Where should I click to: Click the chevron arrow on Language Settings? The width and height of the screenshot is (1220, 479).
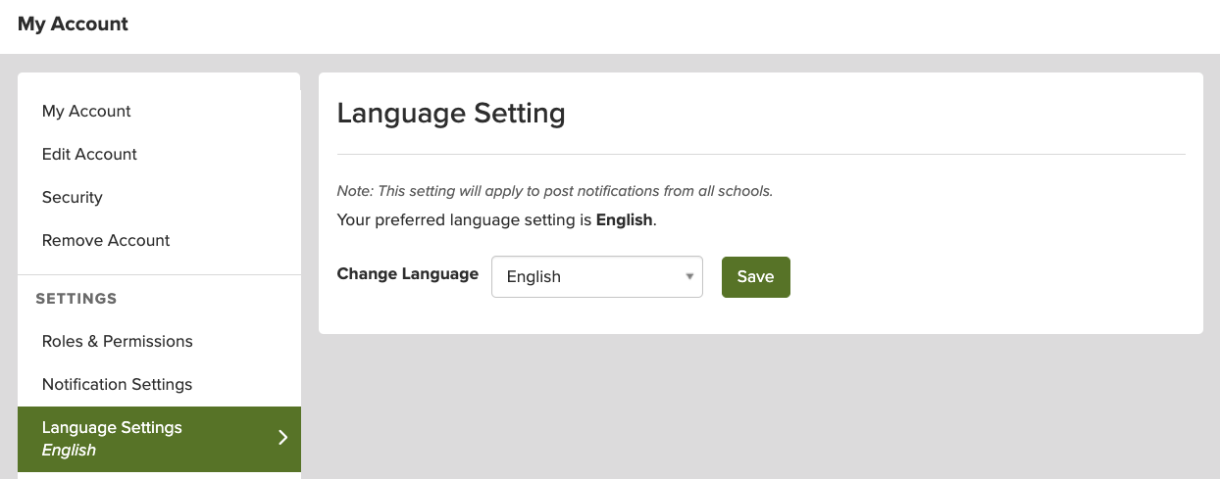click(282, 438)
